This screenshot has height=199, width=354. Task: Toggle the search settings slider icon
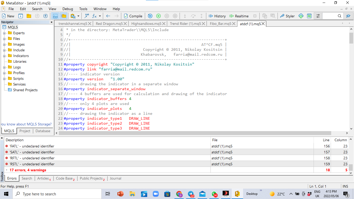(318, 16)
